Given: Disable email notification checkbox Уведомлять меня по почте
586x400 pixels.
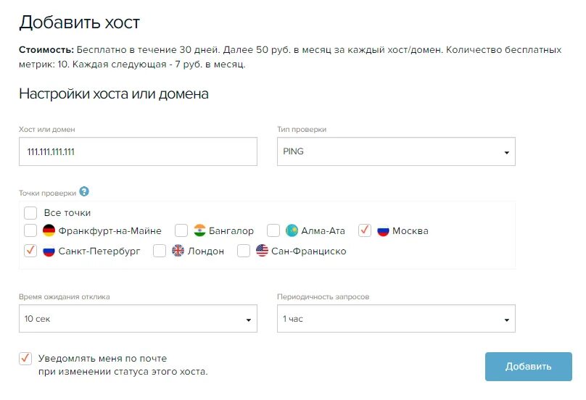Looking at the screenshot, I should point(25,359).
